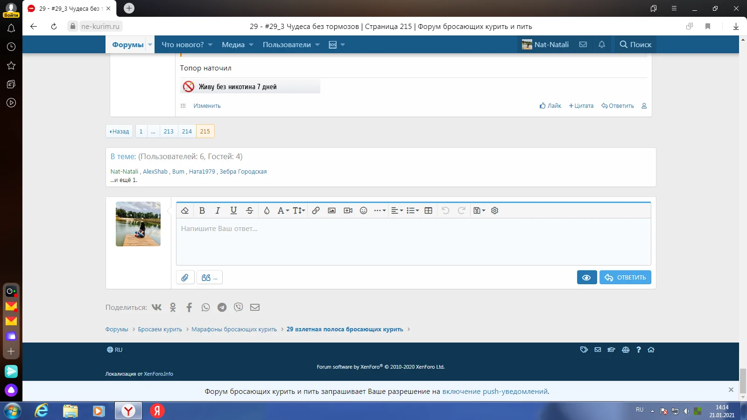Share the thread on WhatsApp
The height and width of the screenshot is (420, 747).
(206, 307)
